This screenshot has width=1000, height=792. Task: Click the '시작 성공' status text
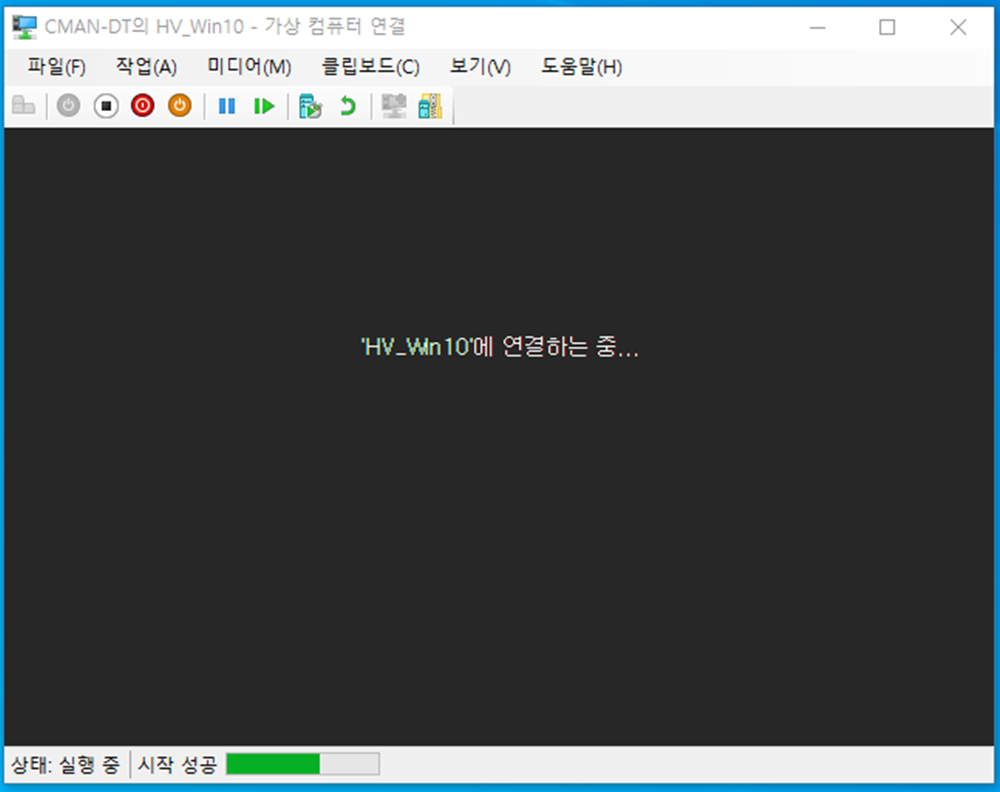[x=177, y=764]
